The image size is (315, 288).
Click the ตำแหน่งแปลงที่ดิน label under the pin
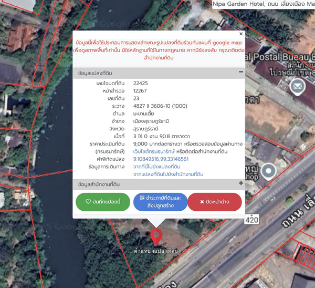tap(156, 251)
